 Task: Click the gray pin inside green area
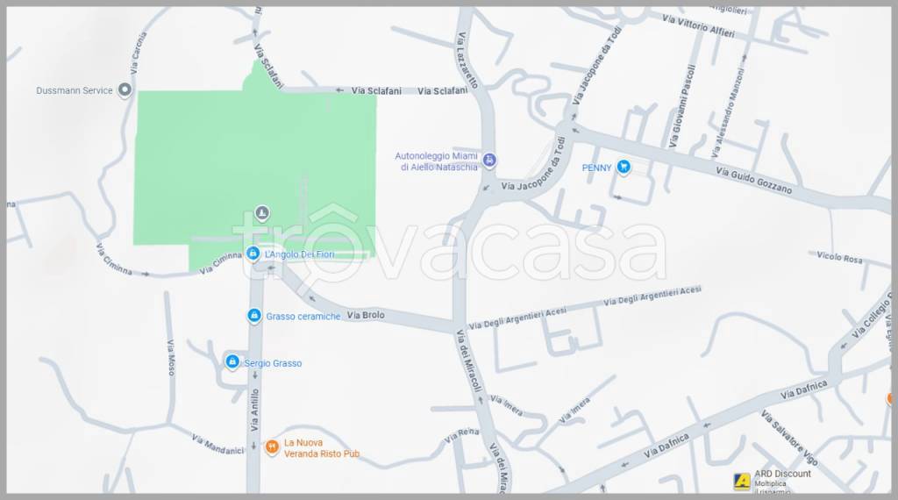pos(261,213)
